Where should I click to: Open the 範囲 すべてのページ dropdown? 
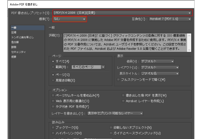click(x=88, y=67)
